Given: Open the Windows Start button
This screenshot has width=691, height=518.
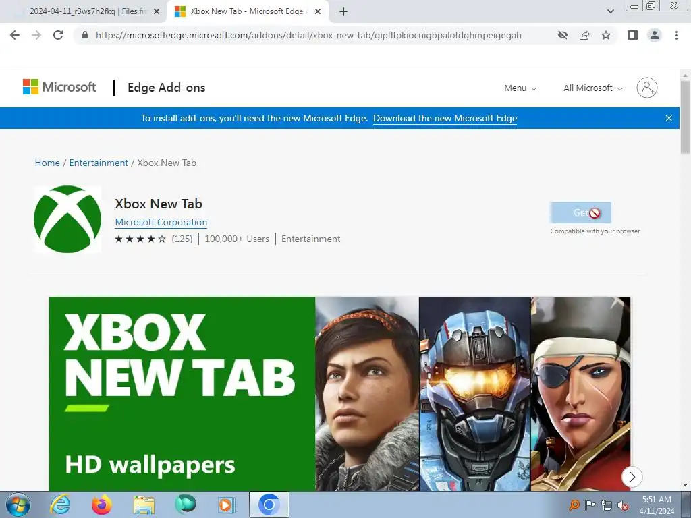Looking at the screenshot, I should pyautogui.click(x=18, y=505).
